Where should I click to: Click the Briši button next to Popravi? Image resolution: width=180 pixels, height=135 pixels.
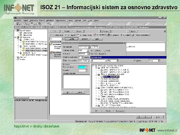97,39
